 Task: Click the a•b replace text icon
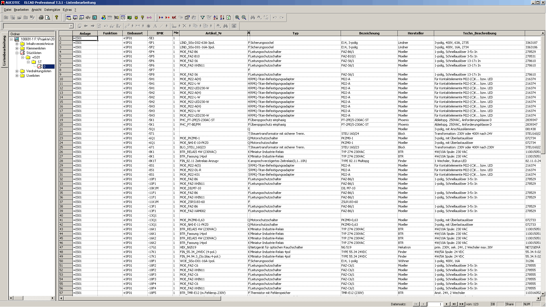[149, 18]
